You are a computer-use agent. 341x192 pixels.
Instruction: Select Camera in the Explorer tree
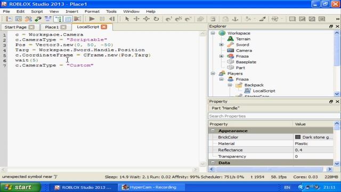coord(244,51)
